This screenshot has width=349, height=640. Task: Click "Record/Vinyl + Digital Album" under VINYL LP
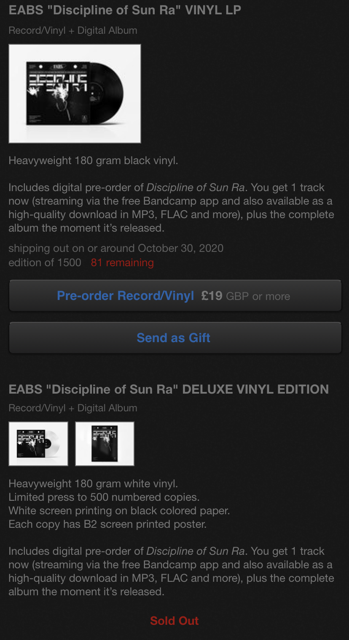pos(73,30)
